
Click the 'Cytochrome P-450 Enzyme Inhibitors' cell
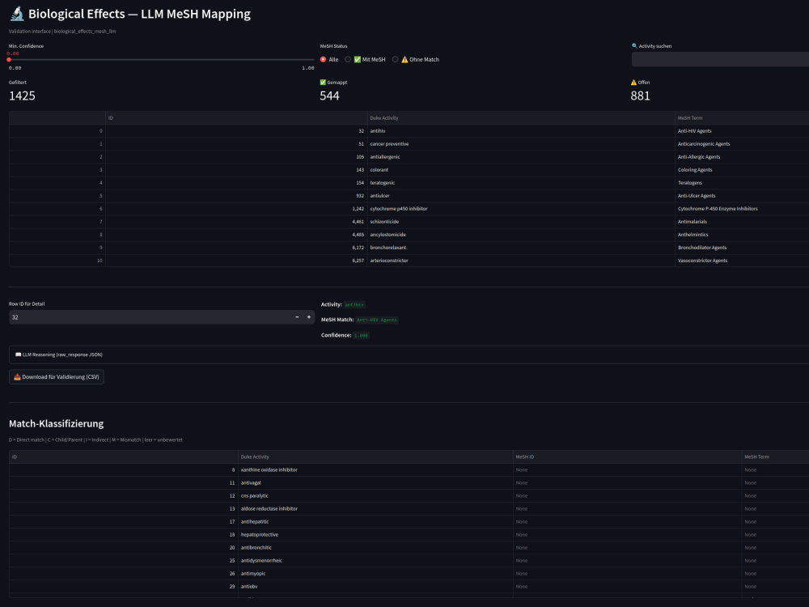(742, 209)
